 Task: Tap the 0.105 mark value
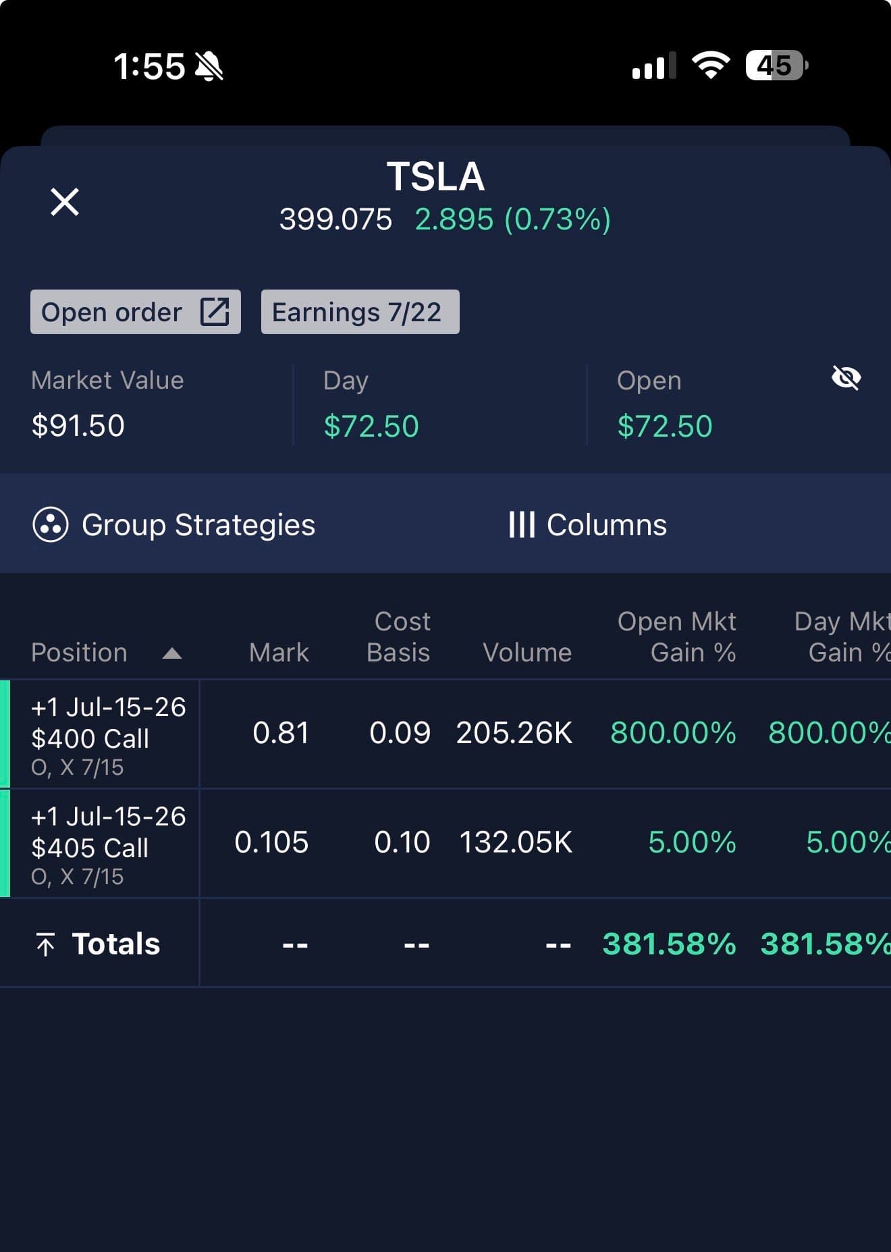(x=271, y=842)
